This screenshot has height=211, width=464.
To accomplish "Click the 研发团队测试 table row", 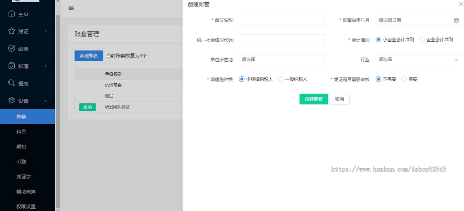I will (x=128, y=107).
